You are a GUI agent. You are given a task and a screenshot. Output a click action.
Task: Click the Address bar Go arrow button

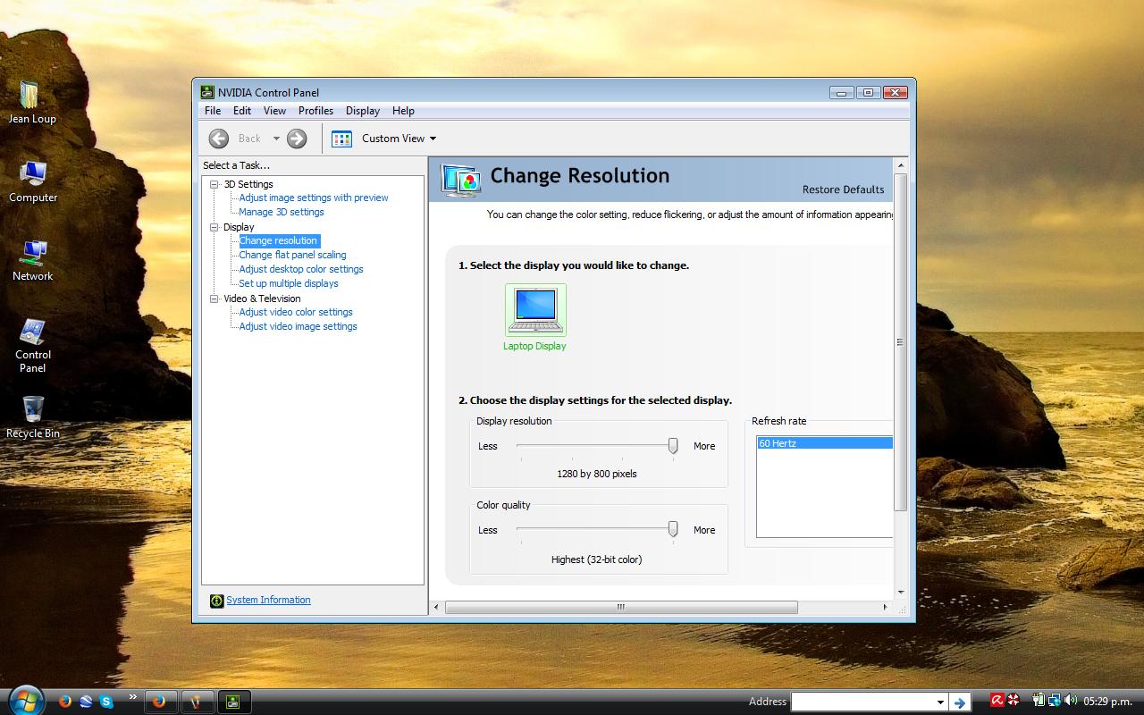(x=960, y=702)
